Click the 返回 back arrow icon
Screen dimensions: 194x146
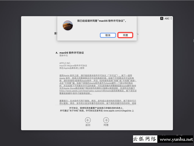click(88, 120)
